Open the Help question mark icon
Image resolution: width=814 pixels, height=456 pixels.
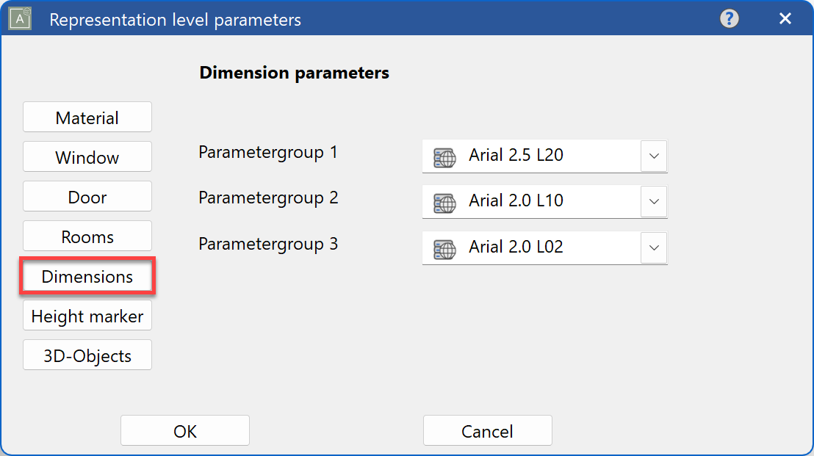pyautogui.click(x=730, y=18)
